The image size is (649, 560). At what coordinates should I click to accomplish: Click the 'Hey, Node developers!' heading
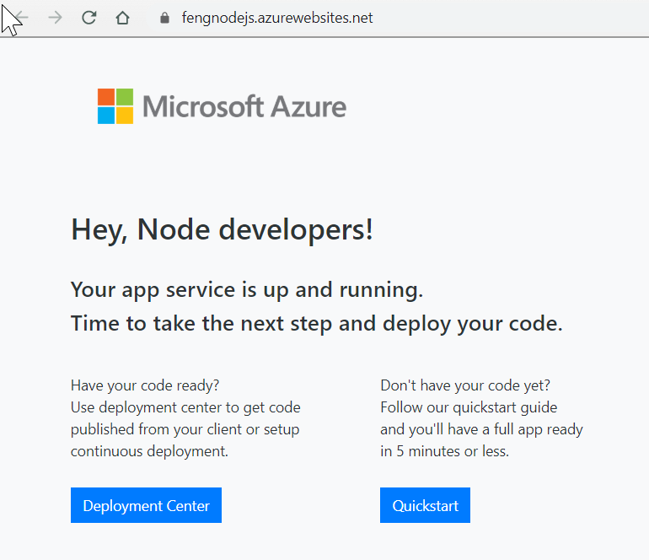(x=222, y=229)
